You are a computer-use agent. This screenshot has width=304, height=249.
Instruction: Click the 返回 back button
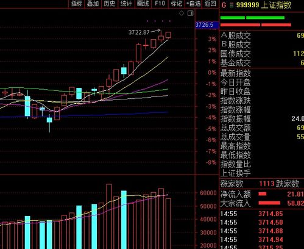(x=210, y=4)
